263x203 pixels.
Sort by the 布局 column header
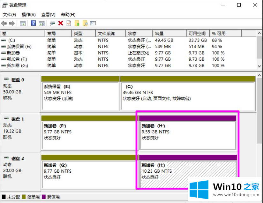pos(58,34)
